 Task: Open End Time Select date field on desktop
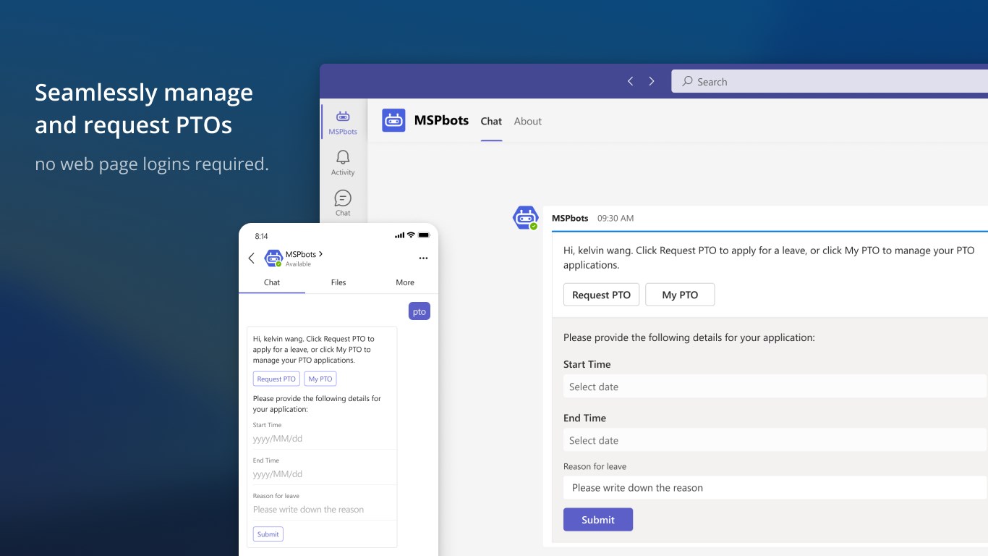(x=775, y=440)
